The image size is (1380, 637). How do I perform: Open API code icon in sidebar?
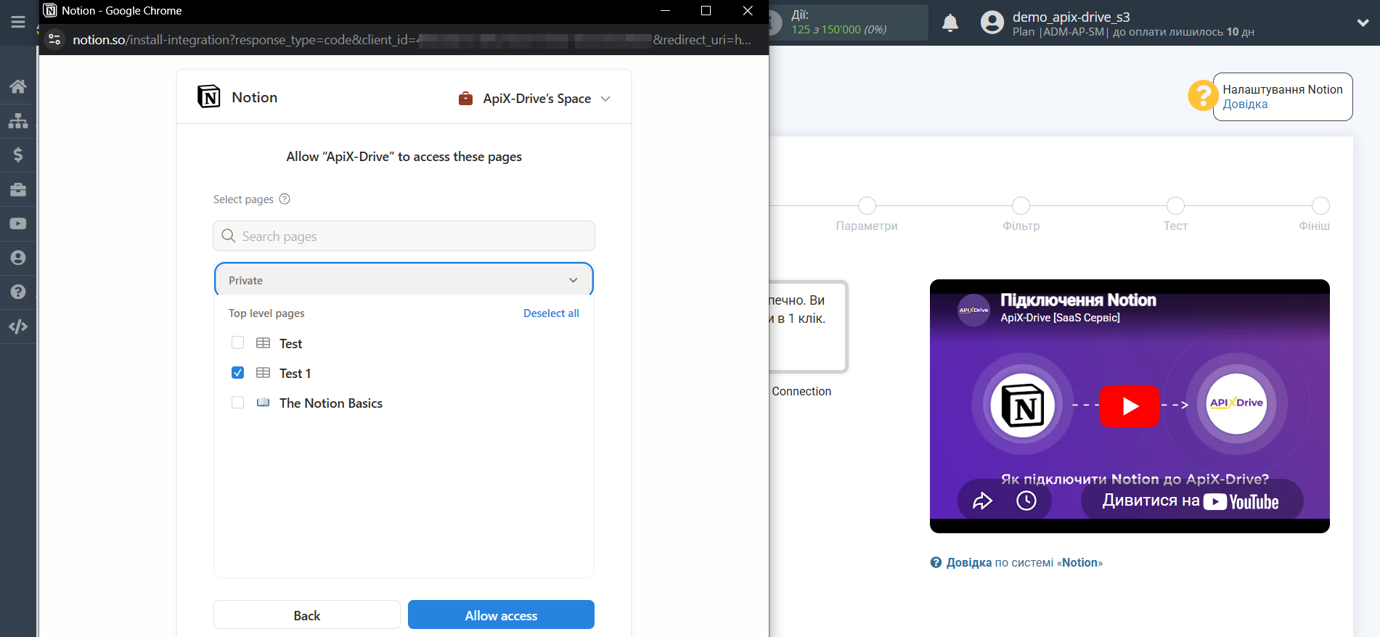(x=18, y=326)
